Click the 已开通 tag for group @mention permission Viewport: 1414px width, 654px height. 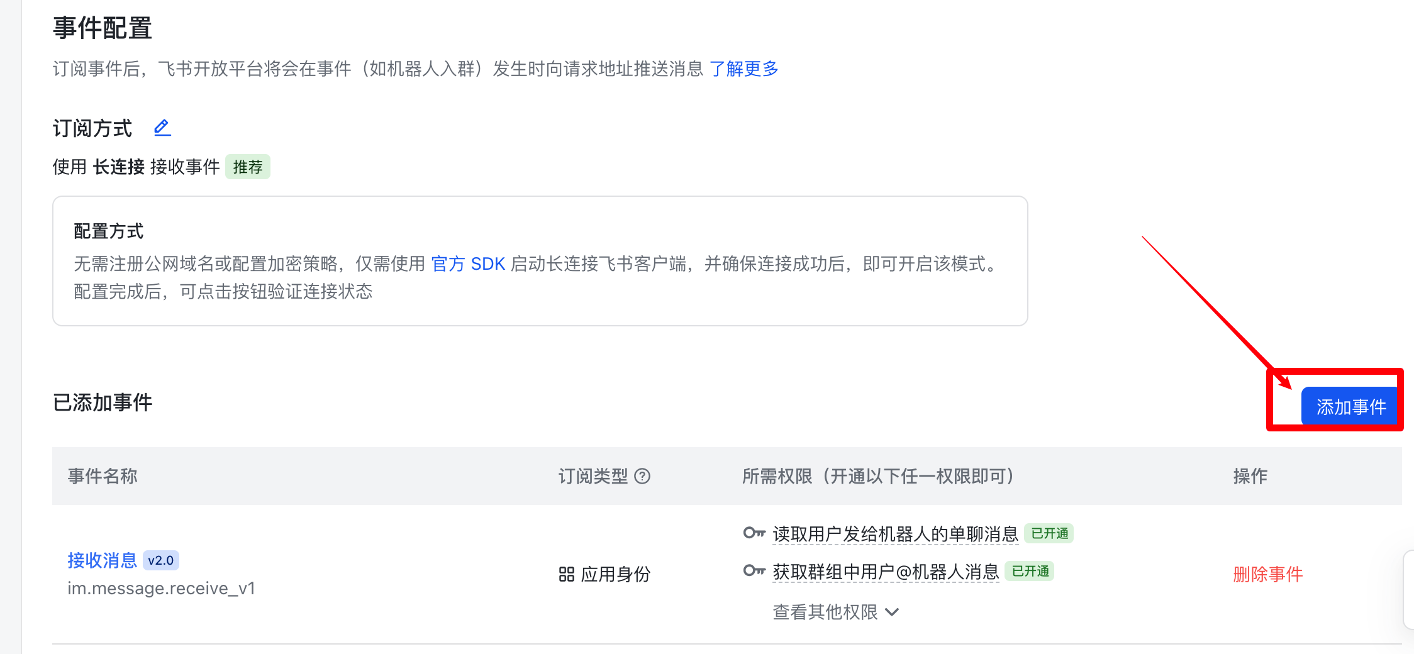point(1030,571)
